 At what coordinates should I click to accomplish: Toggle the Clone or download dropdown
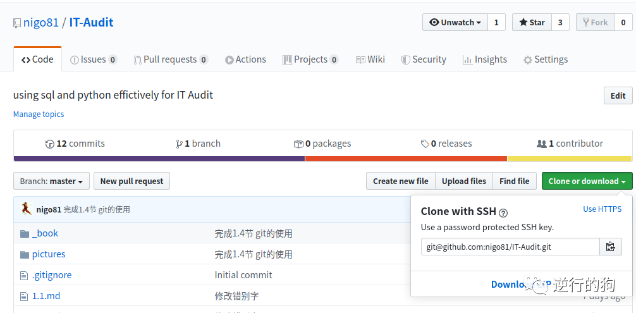pos(587,181)
